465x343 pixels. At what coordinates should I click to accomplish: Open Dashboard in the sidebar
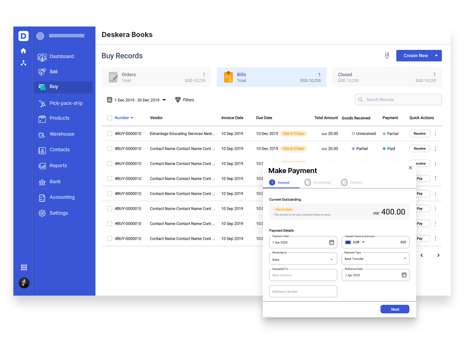[63, 57]
